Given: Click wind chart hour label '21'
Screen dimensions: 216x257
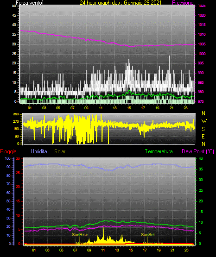Looking at the screenshot, I should click(x=172, y=108).
